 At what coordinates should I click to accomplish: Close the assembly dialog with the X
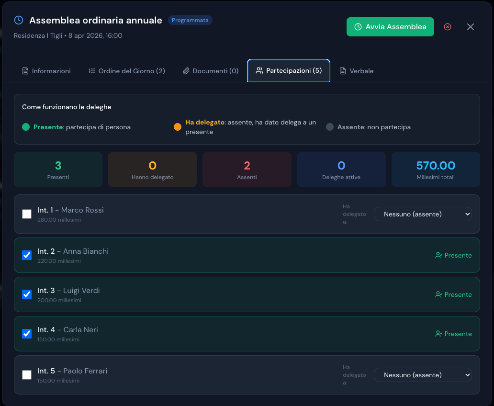click(471, 27)
